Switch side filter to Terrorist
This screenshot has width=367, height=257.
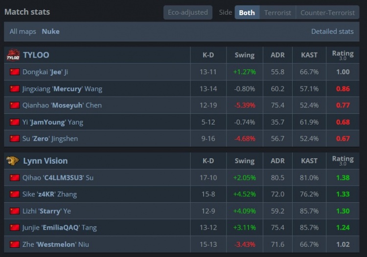[277, 12]
